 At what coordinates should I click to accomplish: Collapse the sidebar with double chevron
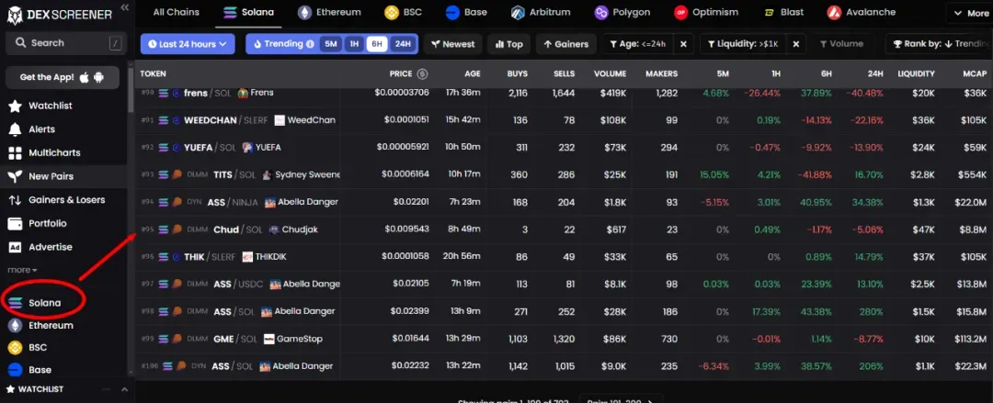125,7
